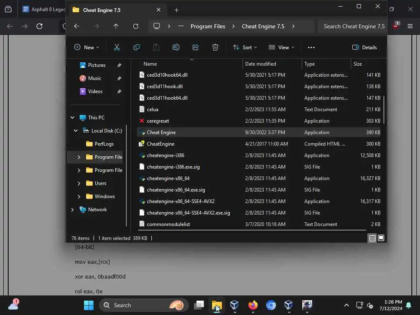Open the New dropdown menu

coord(87,48)
